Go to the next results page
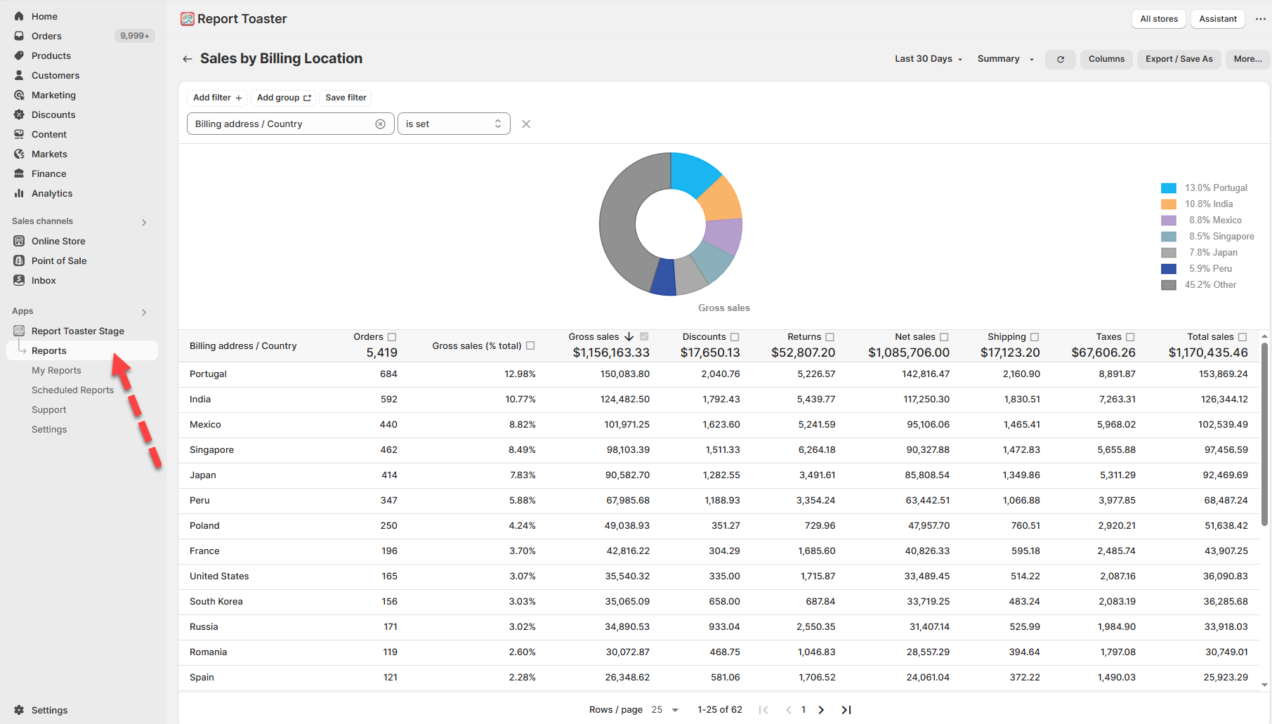Viewport: 1272px width, 724px height. point(821,710)
